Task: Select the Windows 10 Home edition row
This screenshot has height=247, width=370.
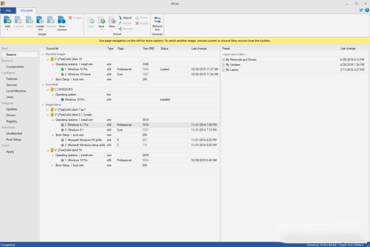Action: point(78,74)
